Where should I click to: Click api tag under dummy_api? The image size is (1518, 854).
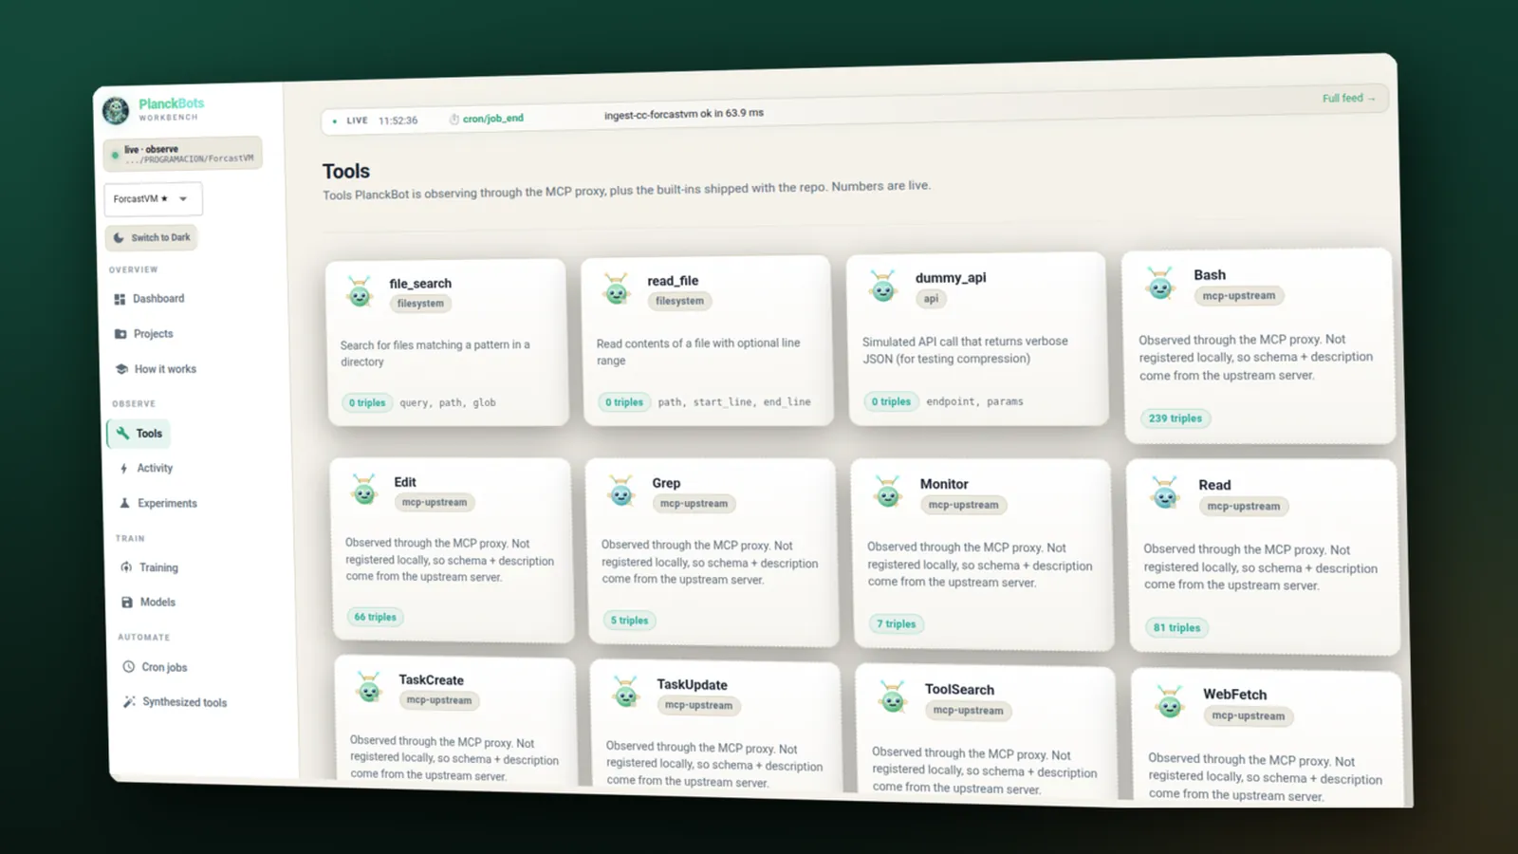(931, 298)
